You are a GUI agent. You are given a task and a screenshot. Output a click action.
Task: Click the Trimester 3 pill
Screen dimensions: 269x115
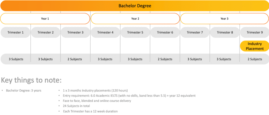(75, 32)
